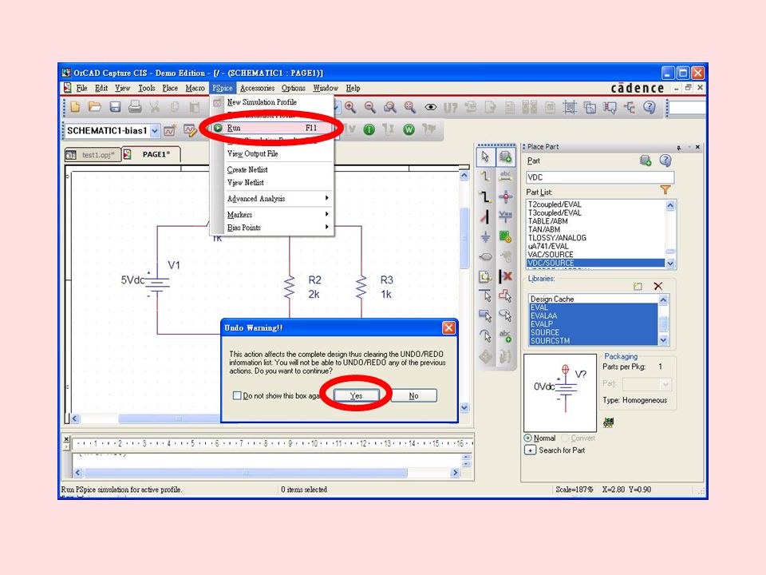Click the Part name field containing VDC

tap(600, 177)
